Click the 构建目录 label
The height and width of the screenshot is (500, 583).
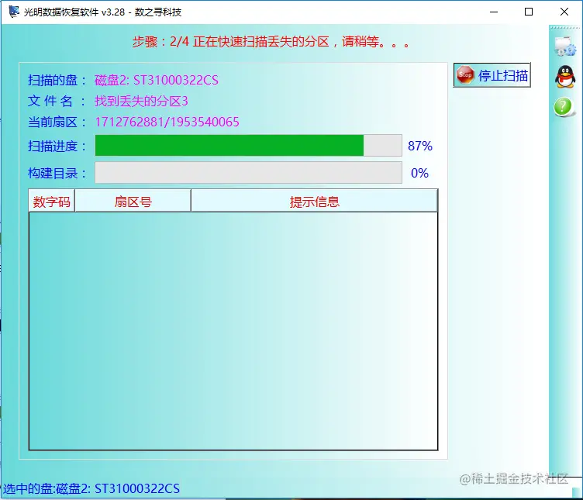pyautogui.click(x=57, y=173)
